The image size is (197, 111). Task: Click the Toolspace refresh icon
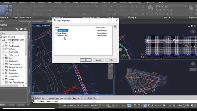[1, 29]
